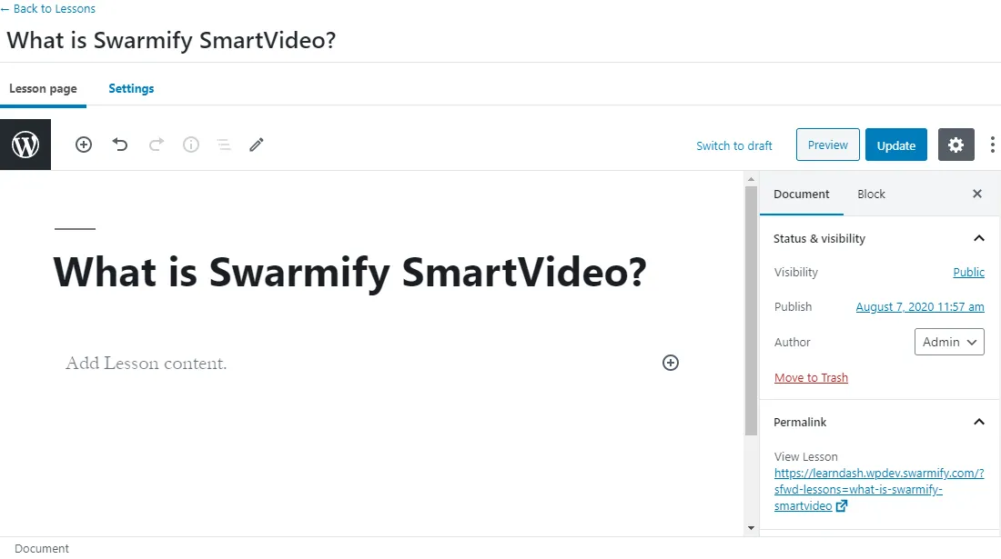Undo the last change
Screen dimensions: 1001x559
coord(120,145)
